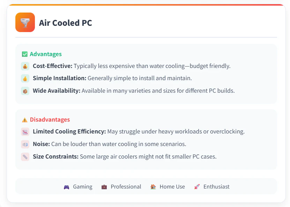Click the Enthusiast tag in the footer bar

point(217,186)
